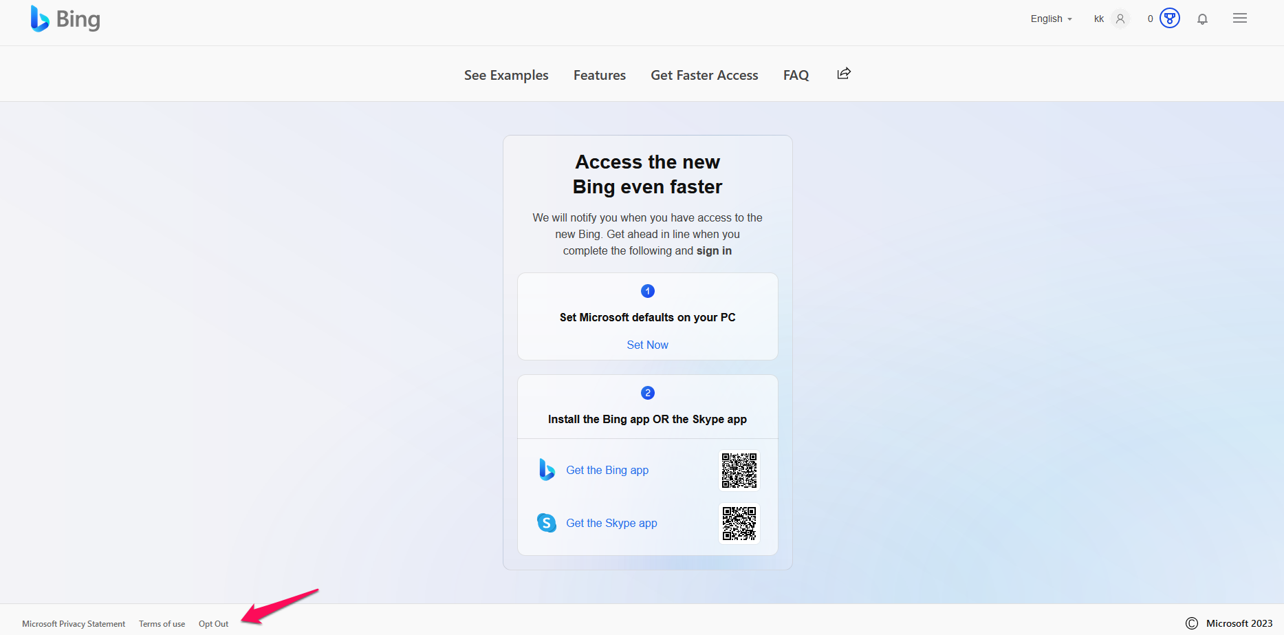
Task: Open Microsoft Privacy Statement link
Action: (74, 624)
